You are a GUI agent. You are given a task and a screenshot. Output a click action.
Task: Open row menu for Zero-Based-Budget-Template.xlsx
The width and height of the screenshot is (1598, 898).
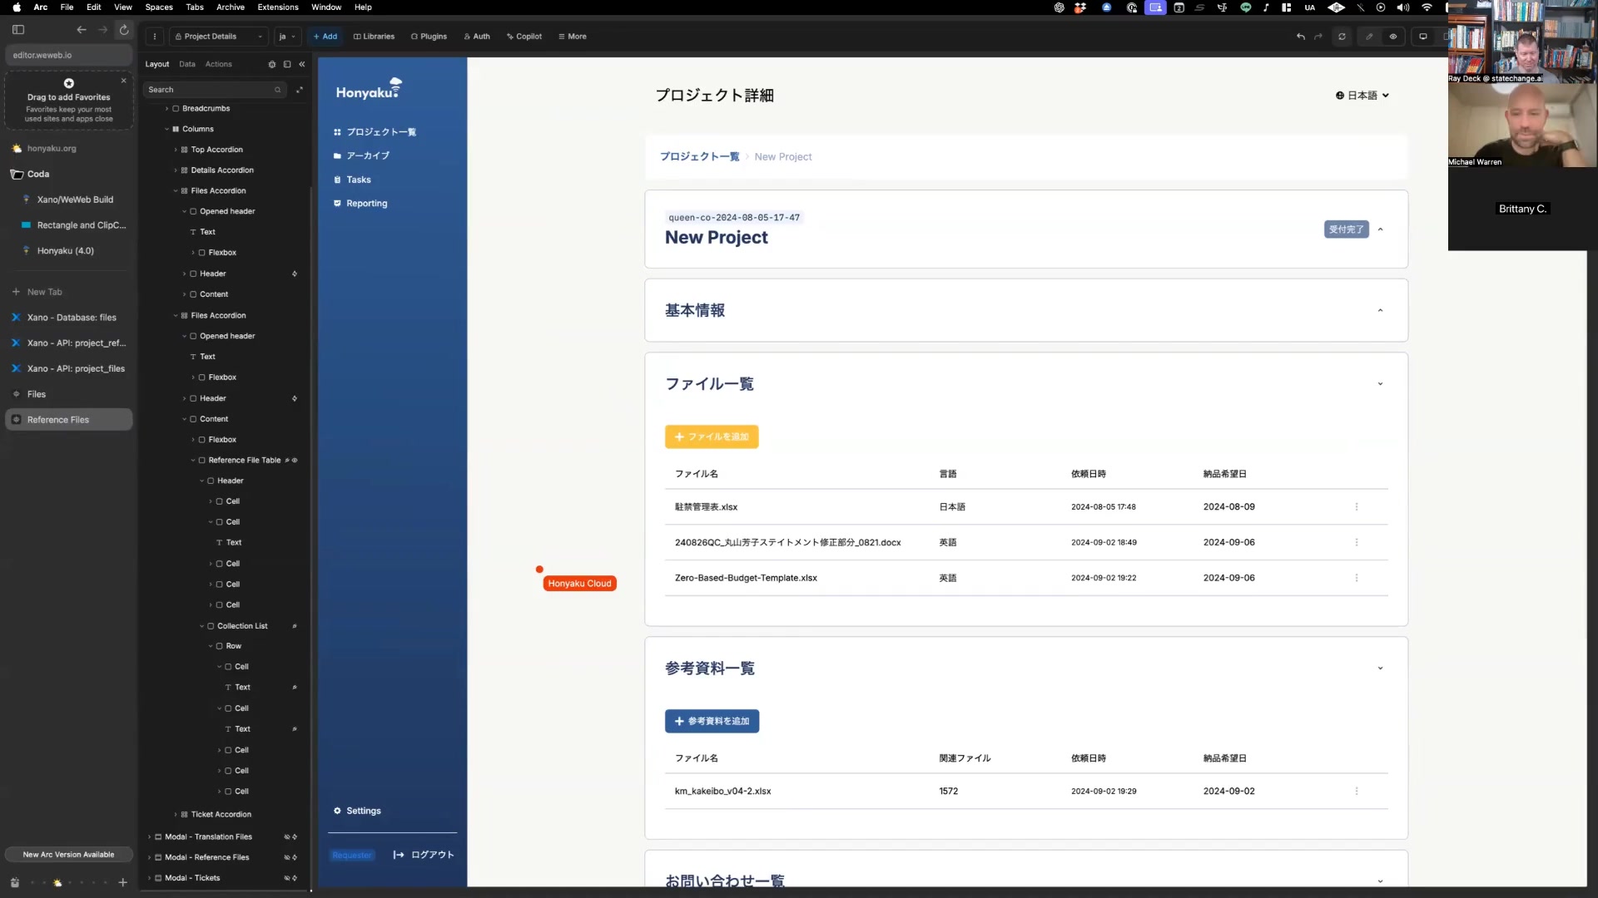click(x=1356, y=578)
